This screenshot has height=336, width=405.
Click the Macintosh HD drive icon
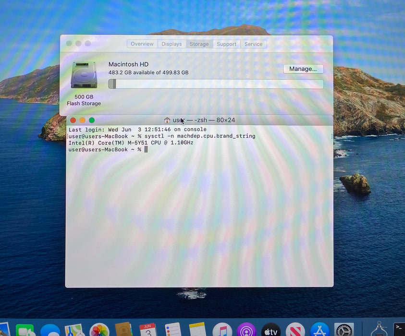(x=84, y=75)
